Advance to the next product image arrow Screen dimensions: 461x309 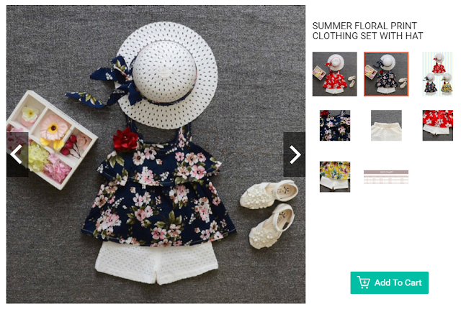[295, 154]
